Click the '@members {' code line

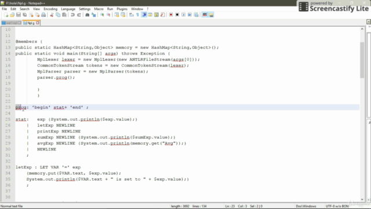tap(29, 41)
